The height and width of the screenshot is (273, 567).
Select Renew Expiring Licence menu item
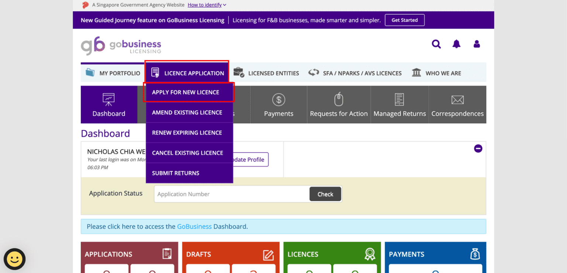pos(187,133)
